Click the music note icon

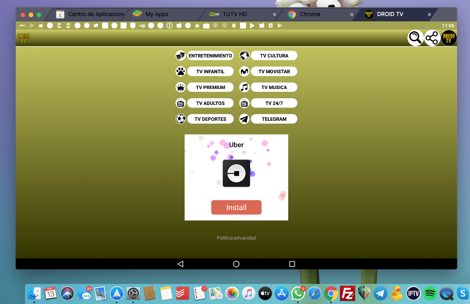244,87
